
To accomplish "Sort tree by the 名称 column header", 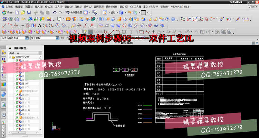I will pyautogui.click(x=23, y=53).
